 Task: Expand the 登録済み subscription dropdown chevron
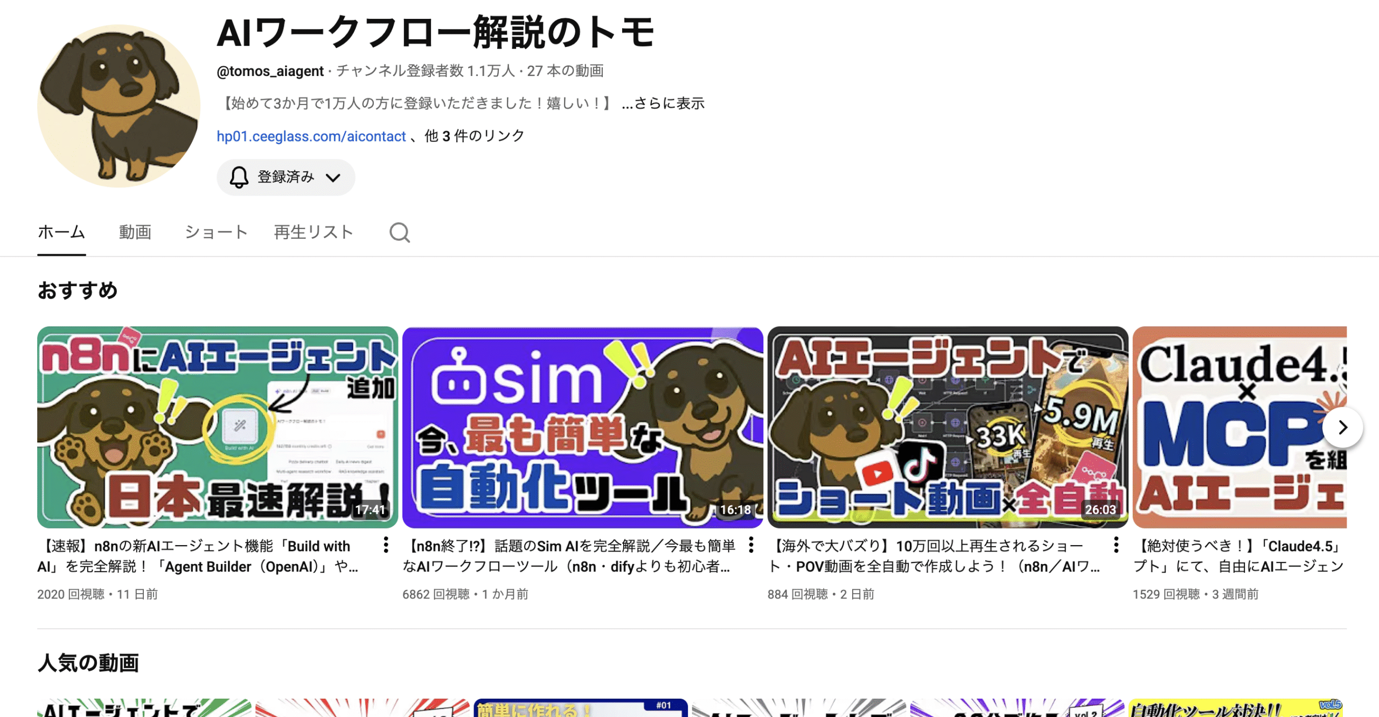[333, 178]
